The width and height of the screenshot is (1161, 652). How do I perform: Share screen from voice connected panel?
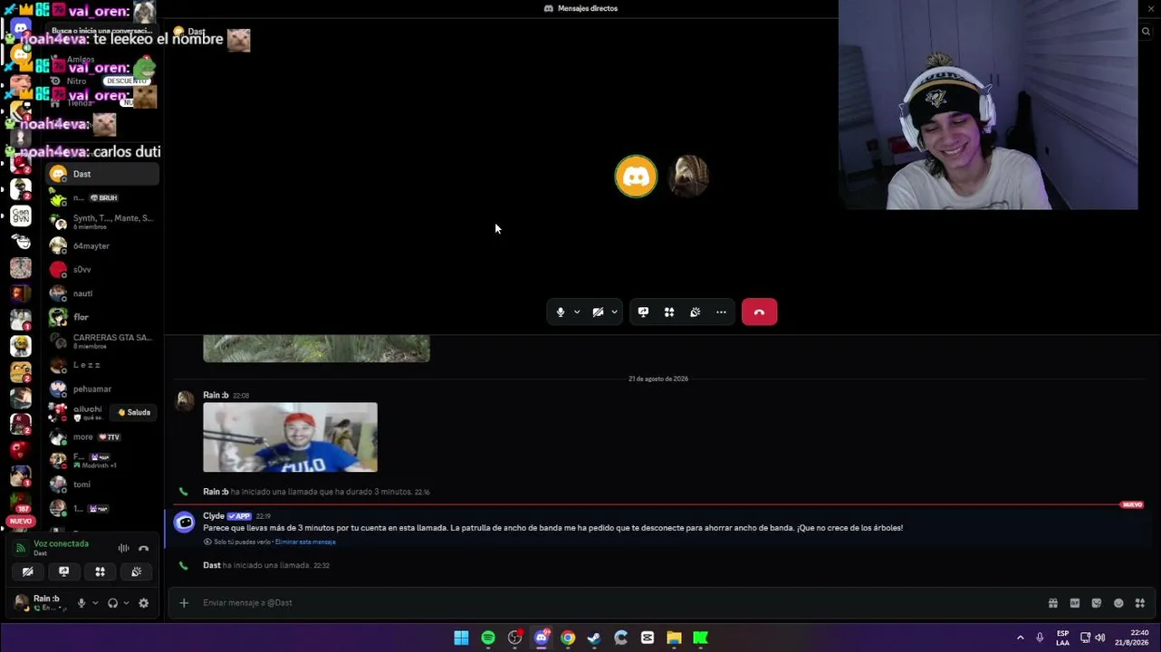[x=63, y=571]
